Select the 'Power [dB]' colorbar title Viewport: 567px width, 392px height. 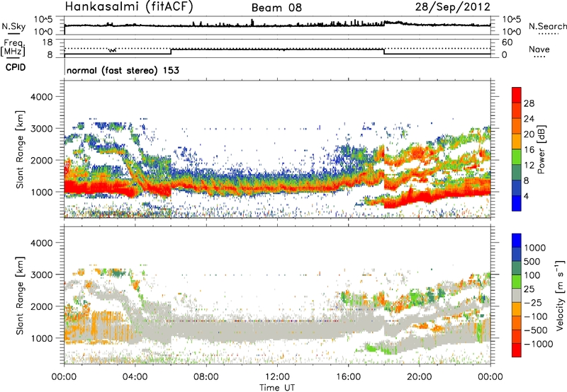coord(541,149)
